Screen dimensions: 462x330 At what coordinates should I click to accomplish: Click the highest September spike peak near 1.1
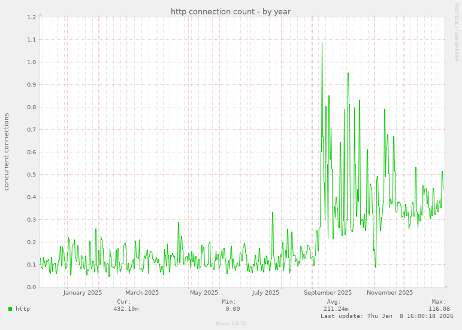[x=322, y=43]
